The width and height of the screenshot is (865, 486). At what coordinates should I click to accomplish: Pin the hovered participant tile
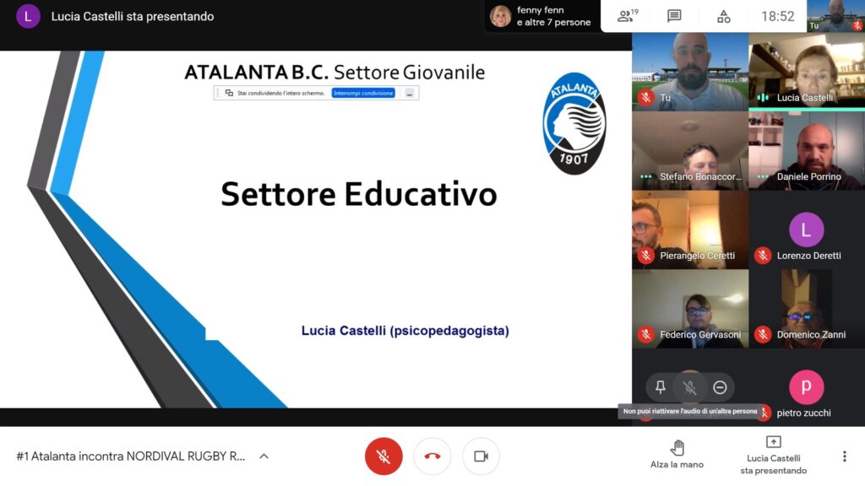coord(661,387)
